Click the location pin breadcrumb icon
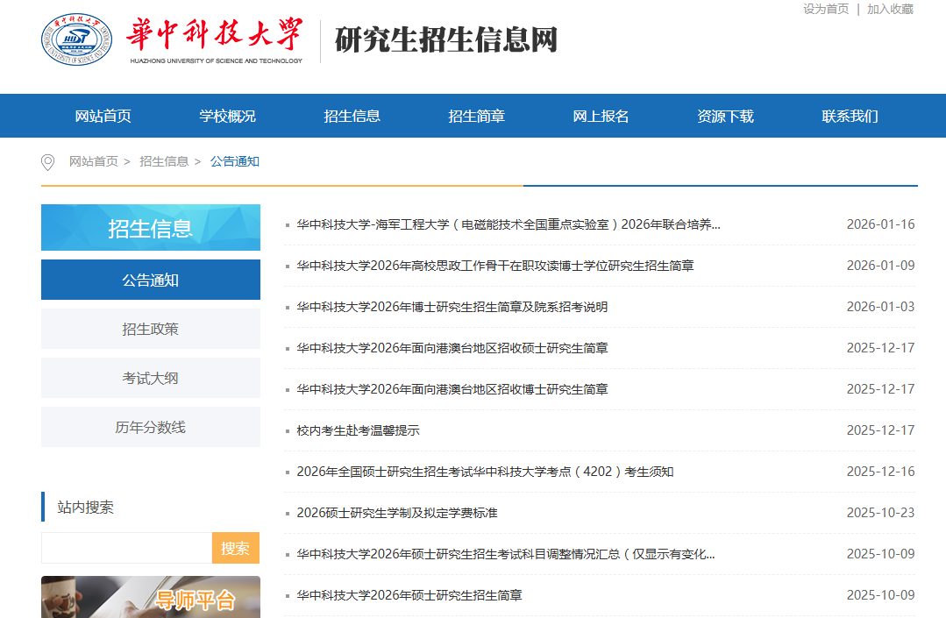This screenshot has width=946, height=618. click(x=48, y=162)
